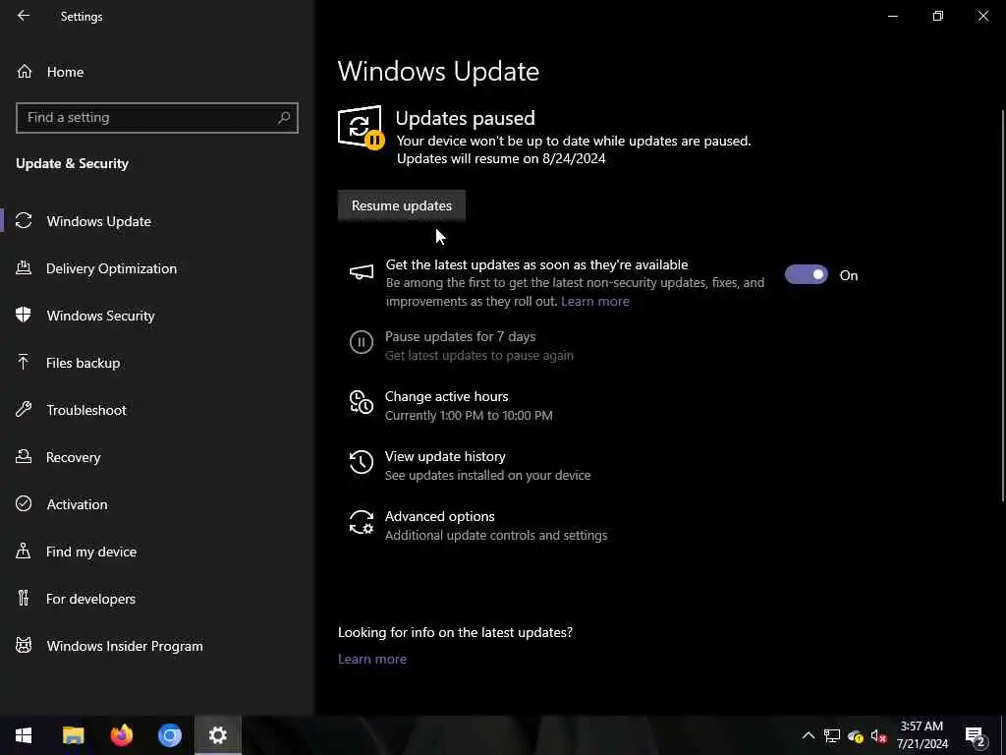This screenshot has height=755, width=1006.
Task: Open Files backup settings
Action: click(157, 363)
